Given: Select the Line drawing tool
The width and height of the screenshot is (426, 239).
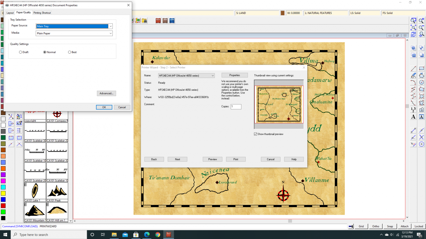Looking at the screenshot, I should 414,69.
